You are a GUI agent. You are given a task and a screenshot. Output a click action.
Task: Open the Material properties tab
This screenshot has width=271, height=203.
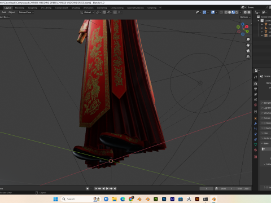coord(255,150)
